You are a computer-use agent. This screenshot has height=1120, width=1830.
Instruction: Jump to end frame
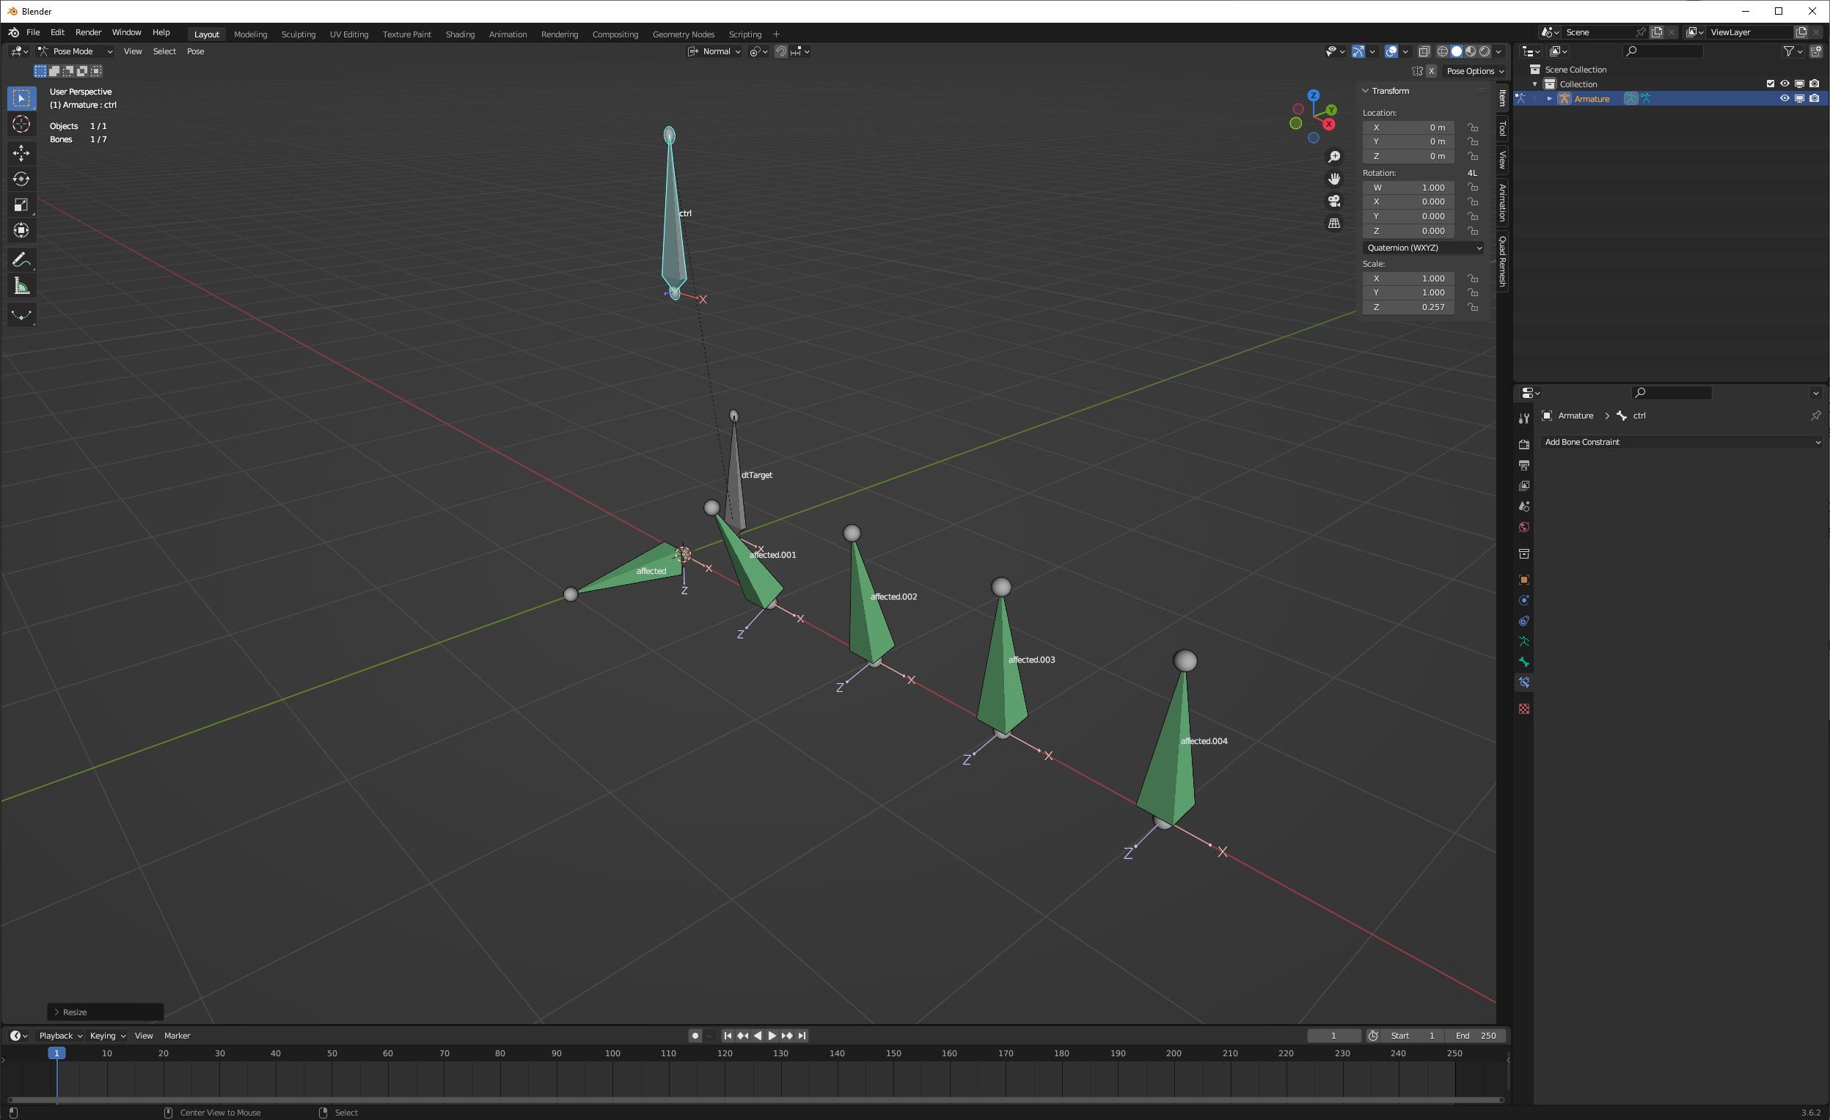pyautogui.click(x=802, y=1036)
